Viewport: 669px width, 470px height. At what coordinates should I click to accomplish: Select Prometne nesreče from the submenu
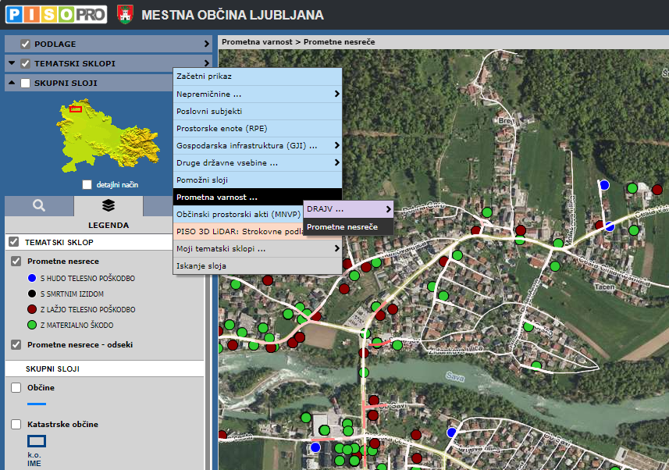(x=342, y=226)
